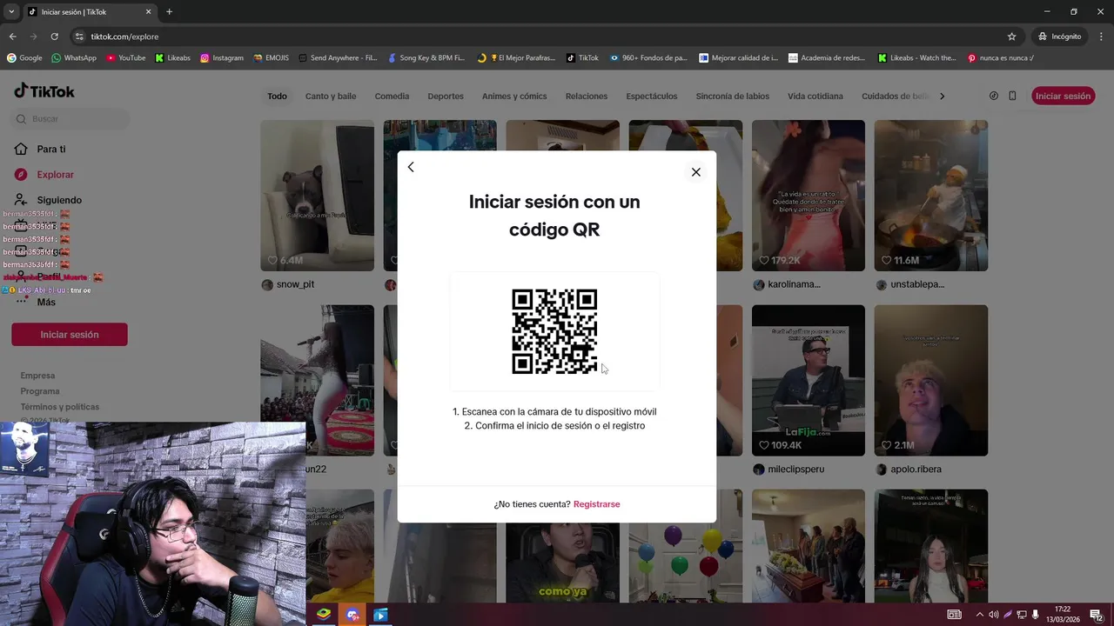Screen dimensions: 1114x626
Task: Click the browser back arrow
Action: [12, 37]
